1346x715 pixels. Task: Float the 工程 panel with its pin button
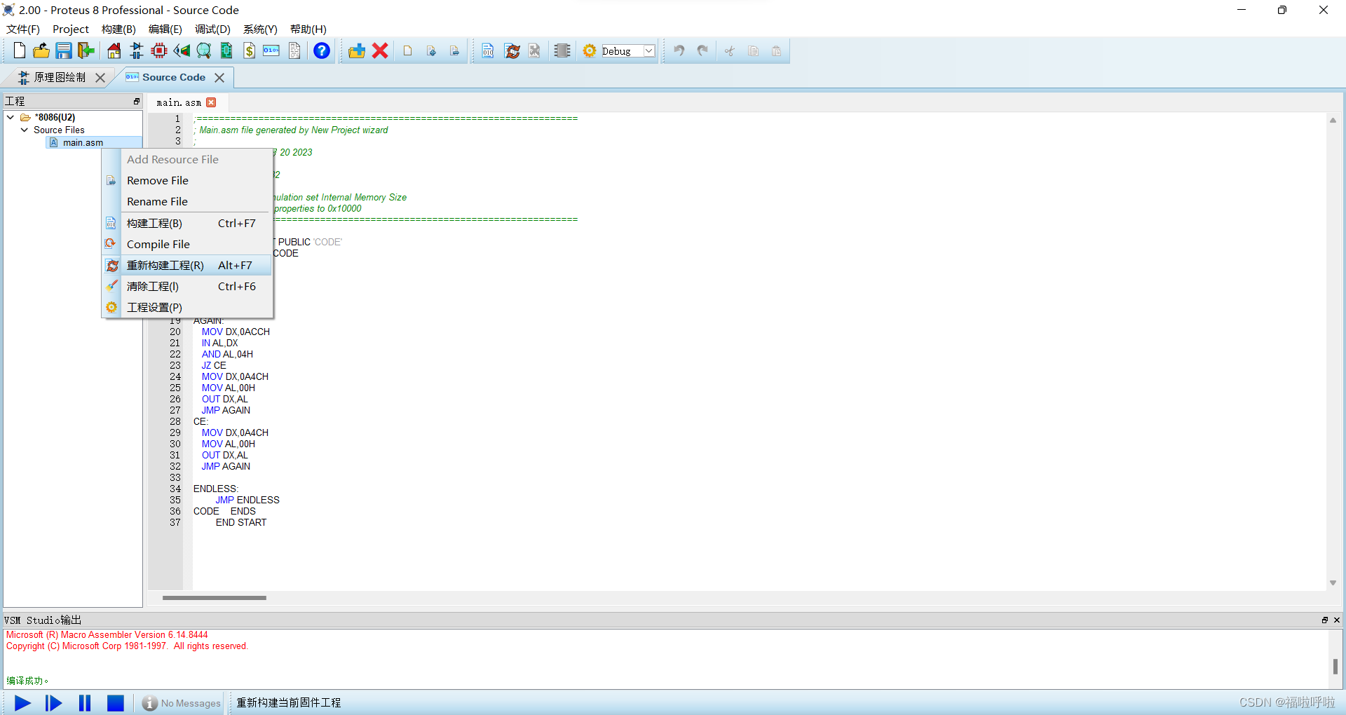pos(137,102)
